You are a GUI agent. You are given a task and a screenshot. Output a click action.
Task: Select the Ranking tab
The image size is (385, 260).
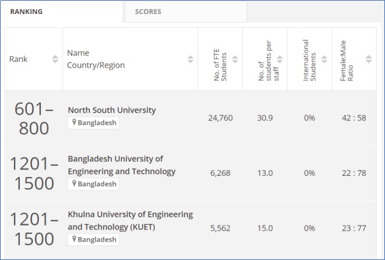coord(26,11)
